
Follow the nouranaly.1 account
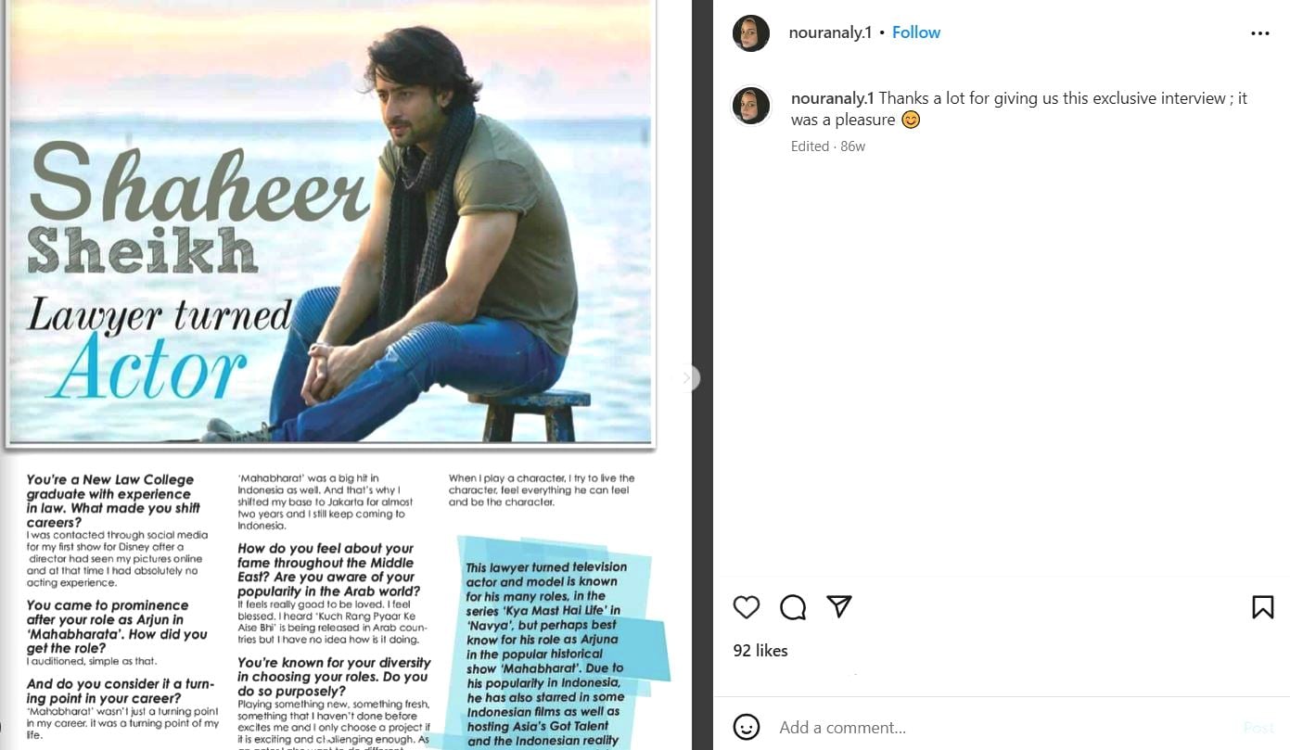[x=916, y=32]
